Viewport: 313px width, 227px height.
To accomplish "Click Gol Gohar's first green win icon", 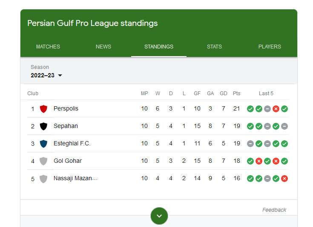I will coord(250,161).
